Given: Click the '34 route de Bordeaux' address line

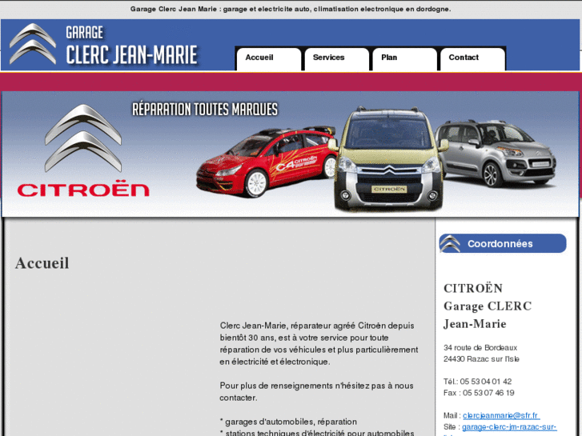Looking at the screenshot, I should click(x=480, y=348).
